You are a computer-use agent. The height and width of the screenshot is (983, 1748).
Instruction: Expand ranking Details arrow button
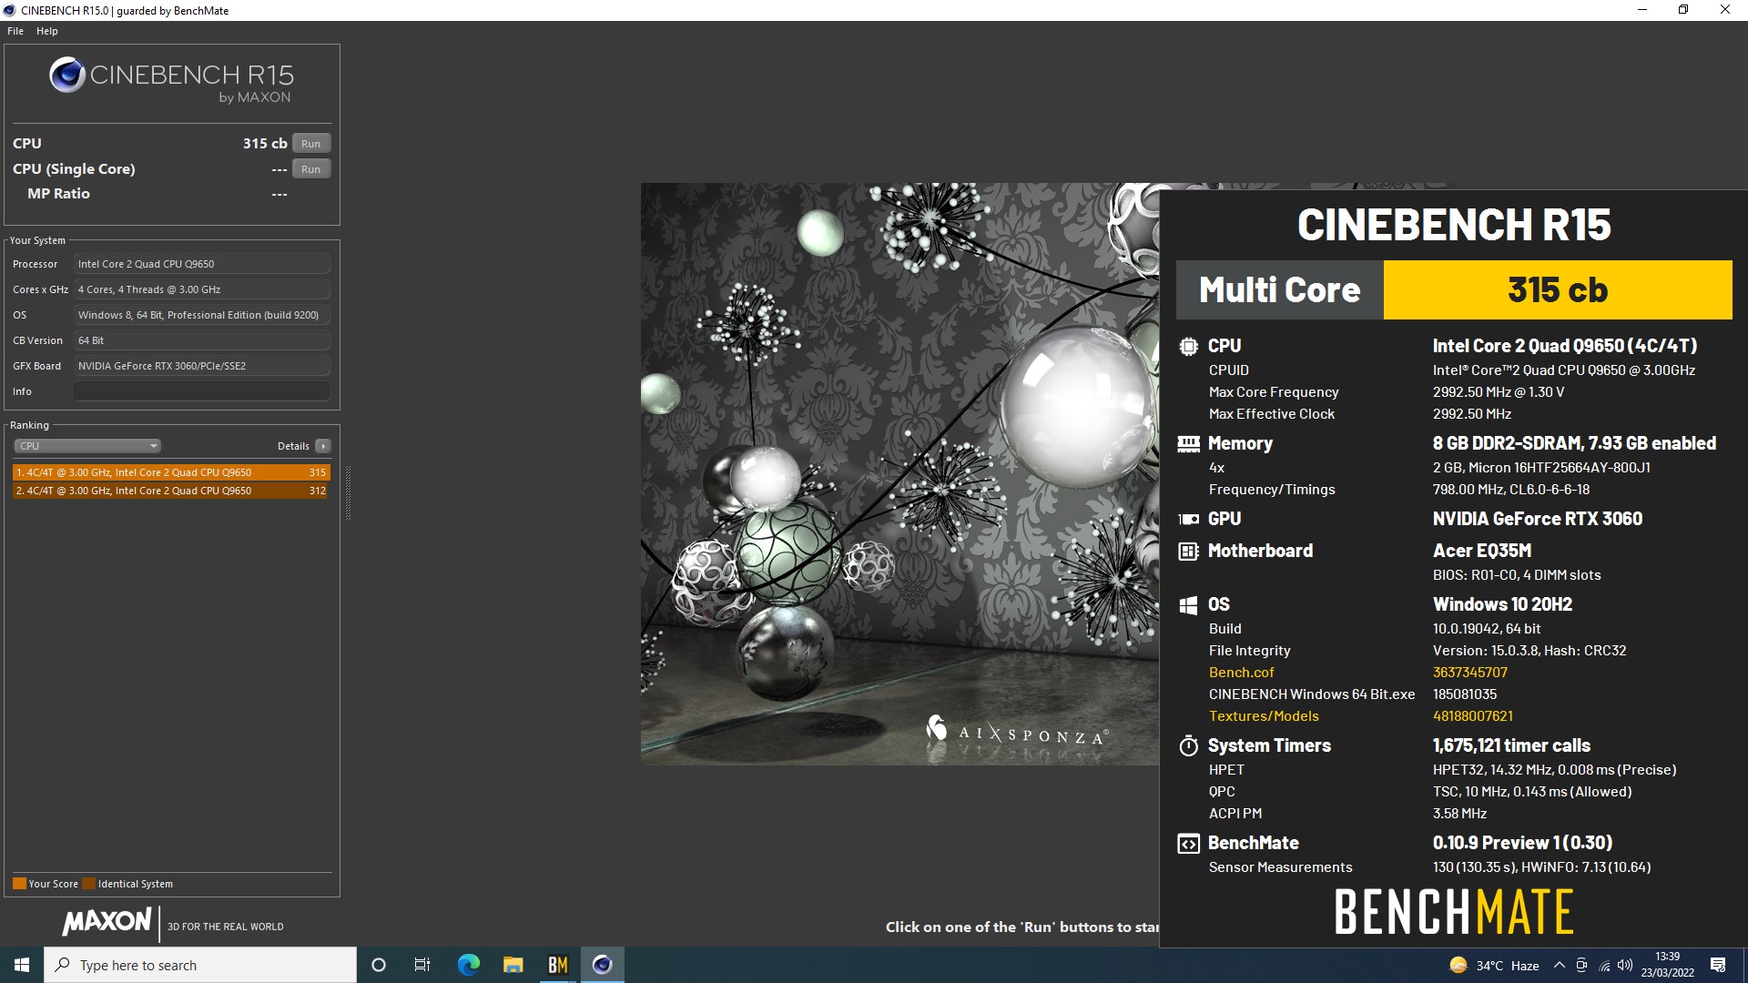click(x=323, y=446)
